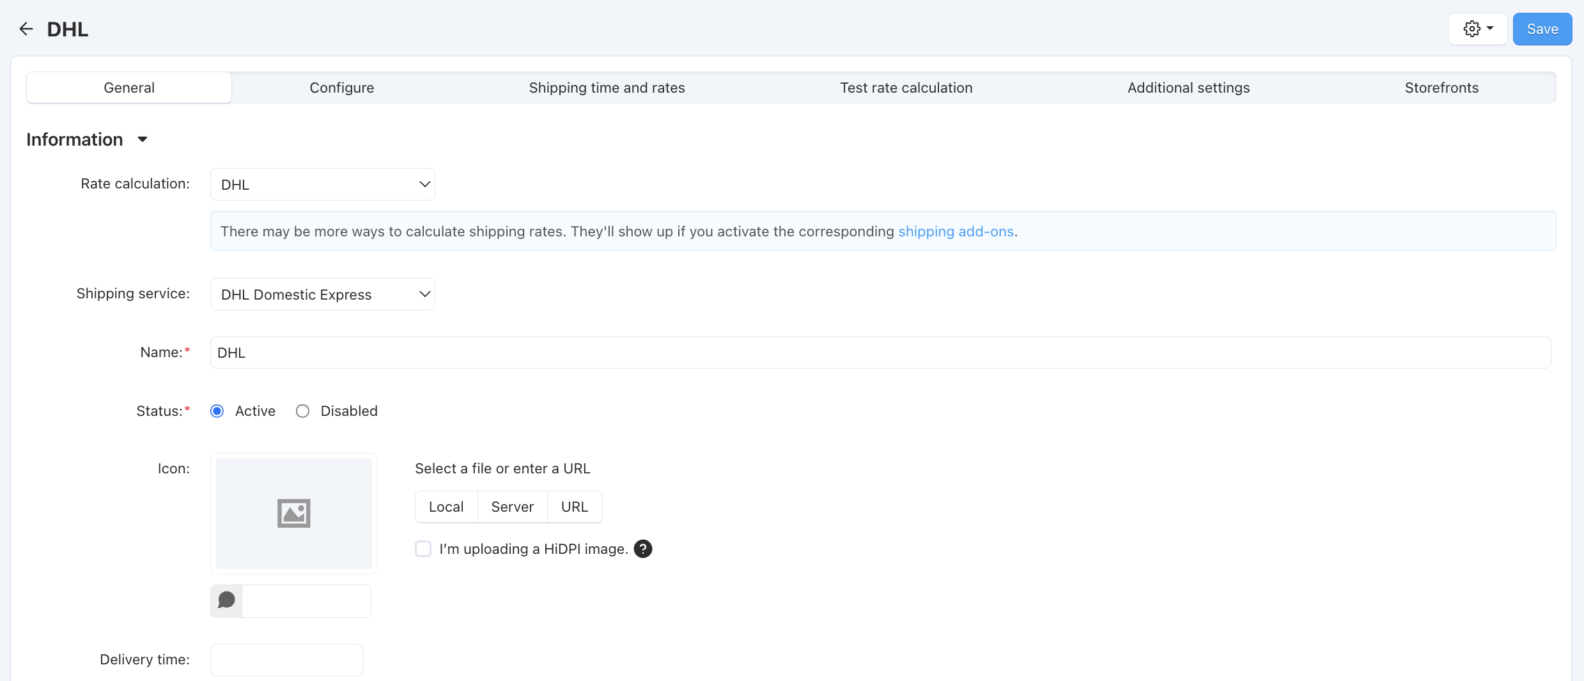Click the Delivery time input field

click(287, 660)
